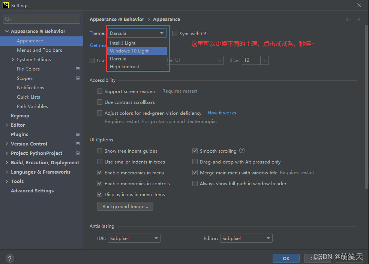Disable Smooth scrolling checkbox
The width and height of the screenshot is (369, 264).
pyautogui.click(x=195, y=151)
